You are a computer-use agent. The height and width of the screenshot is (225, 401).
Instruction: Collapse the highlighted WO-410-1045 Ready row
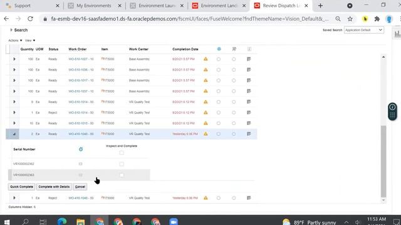14,134
